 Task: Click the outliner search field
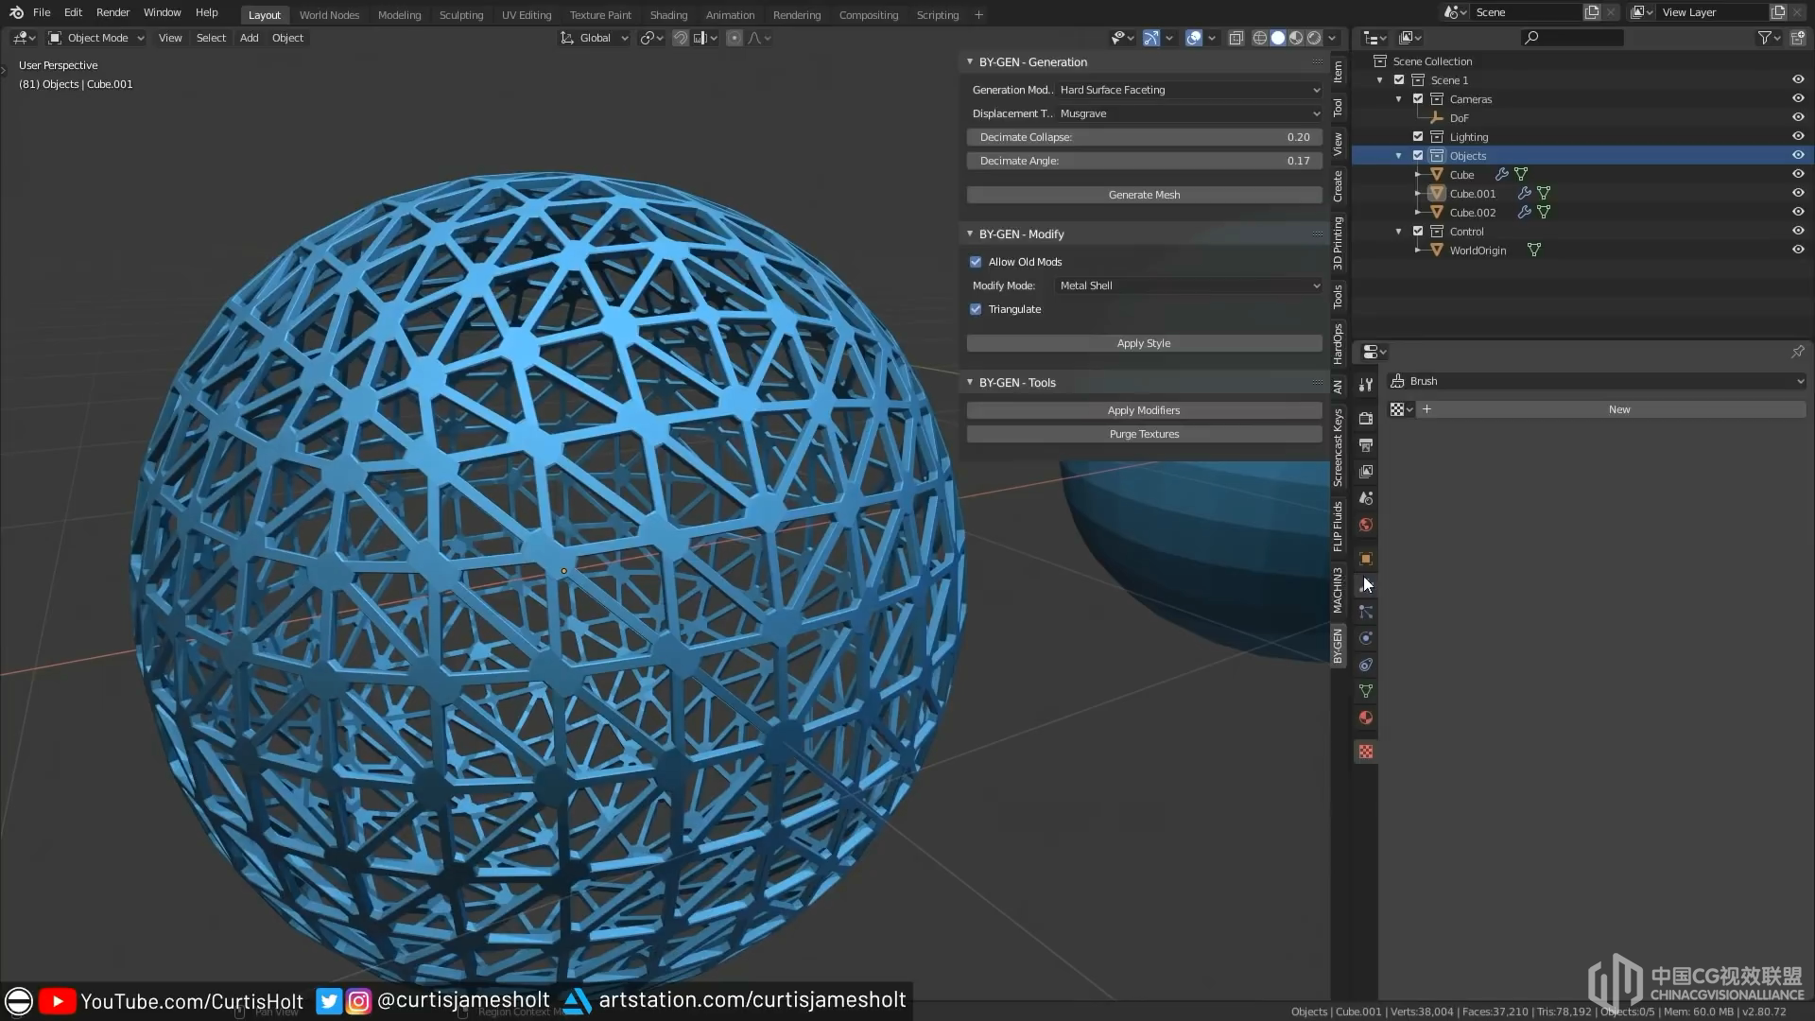coord(1571,38)
